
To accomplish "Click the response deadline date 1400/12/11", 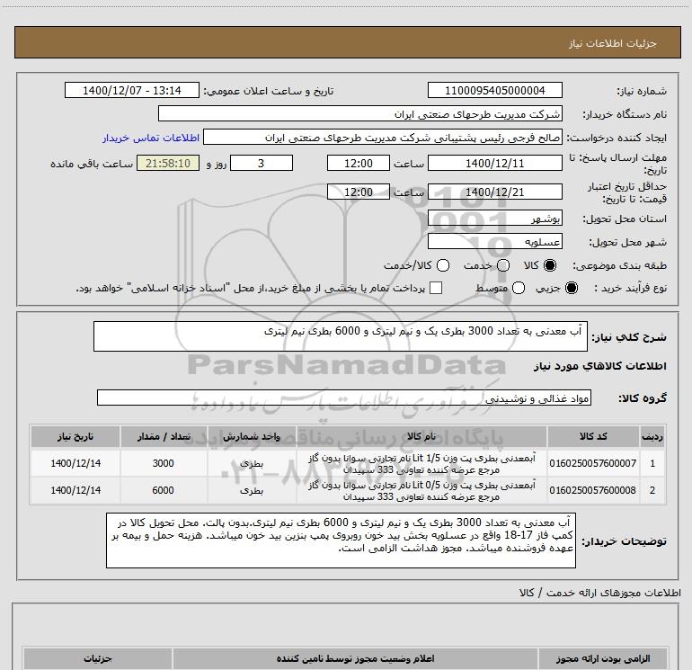I will (x=494, y=163).
